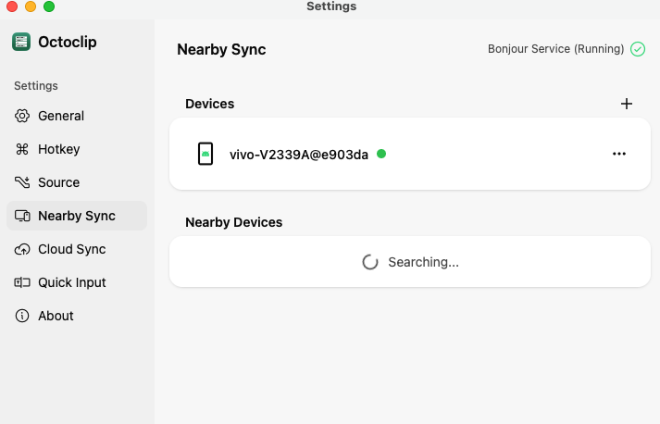Add a device with the plus button
The width and height of the screenshot is (660, 424).
pos(627,104)
